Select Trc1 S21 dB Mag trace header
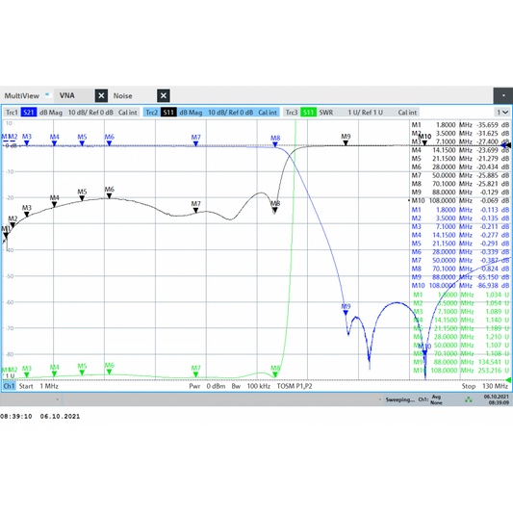Image resolution: width=513 pixels, height=513 pixels. click(x=71, y=113)
